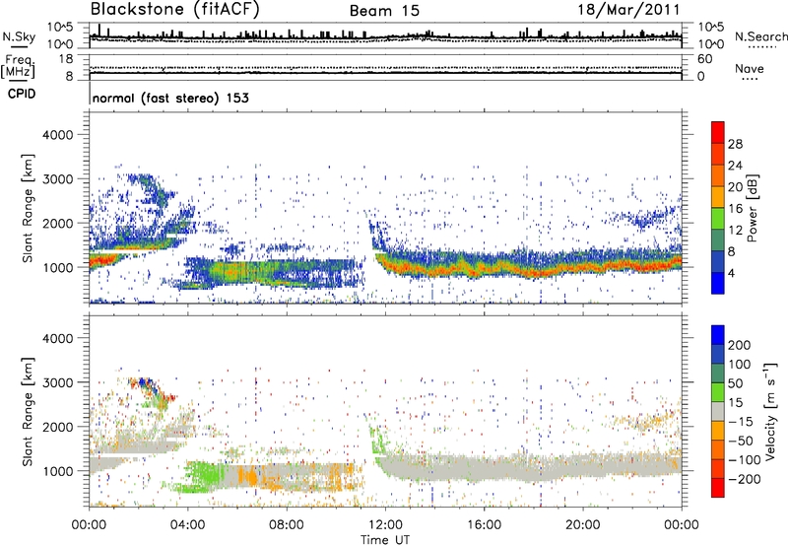Select the Freq. [MHz] axis label

point(19,67)
